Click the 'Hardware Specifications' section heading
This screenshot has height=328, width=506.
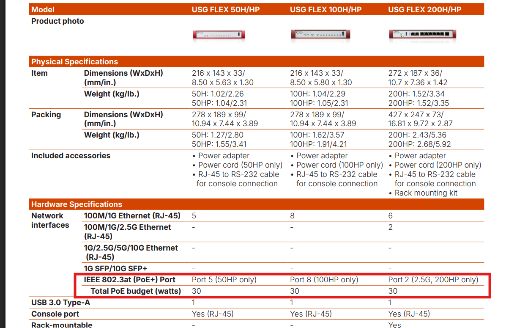(x=77, y=204)
